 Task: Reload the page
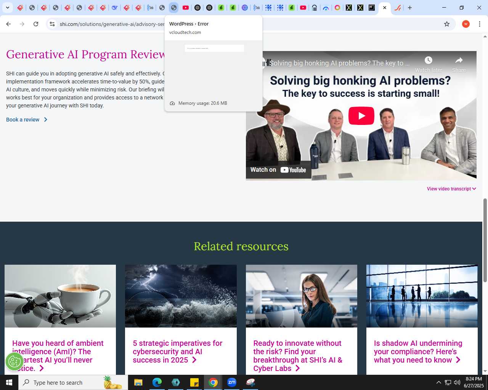36,24
